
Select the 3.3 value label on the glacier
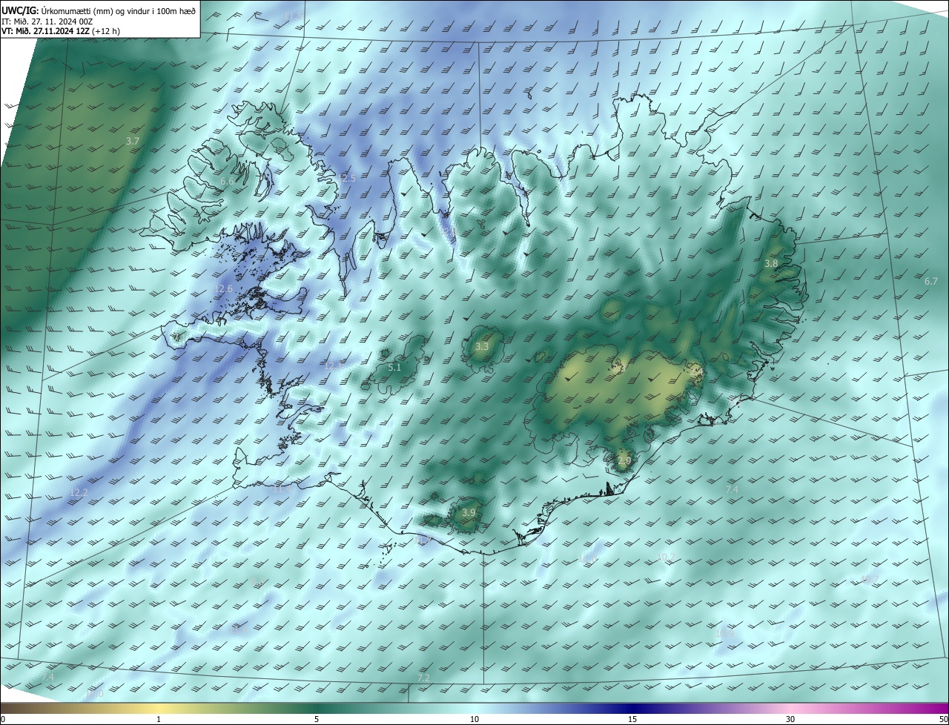point(482,346)
